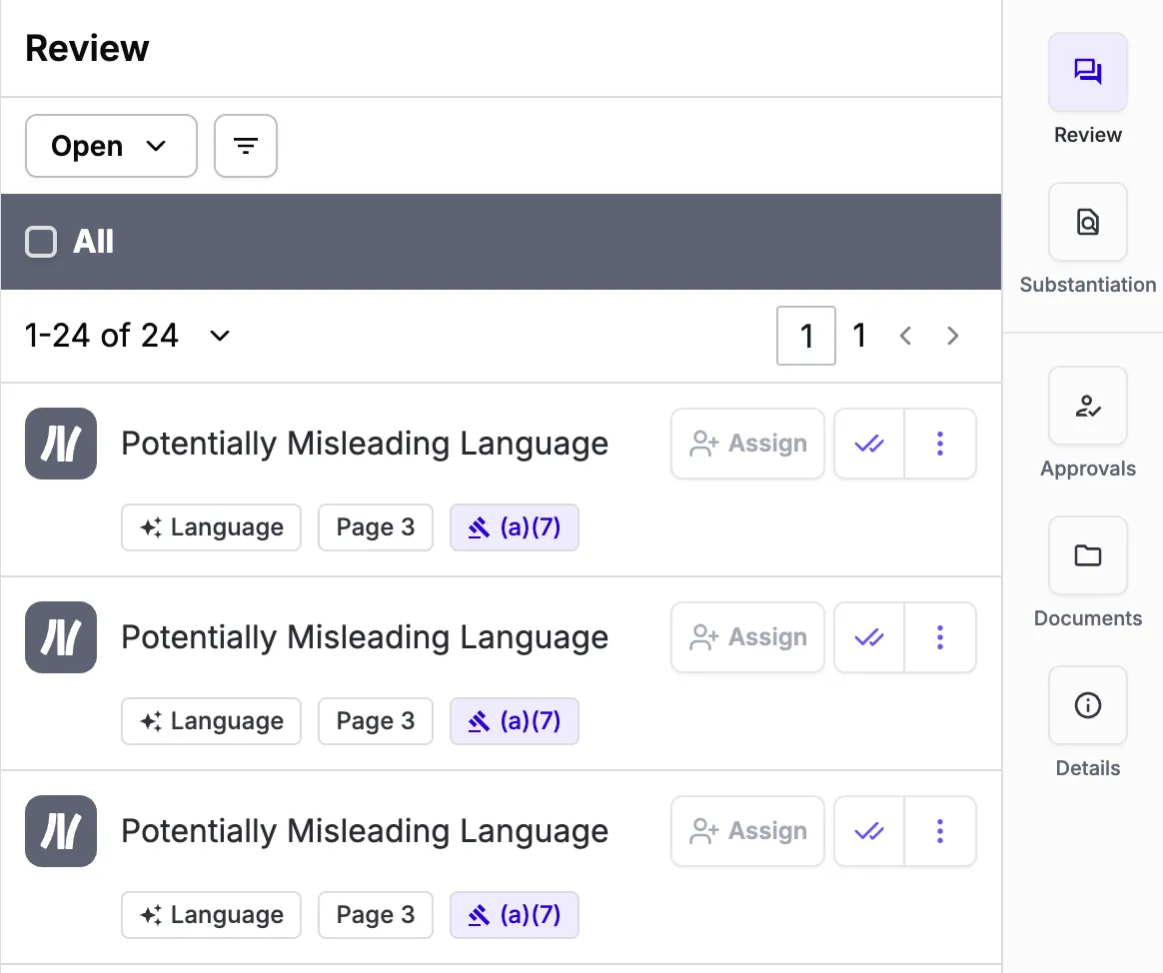Image resolution: width=1163 pixels, height=973 pixels.
Task: Click Assign on the third Misleading Language item
Action: pyautogui.click(x=747, y=831)
